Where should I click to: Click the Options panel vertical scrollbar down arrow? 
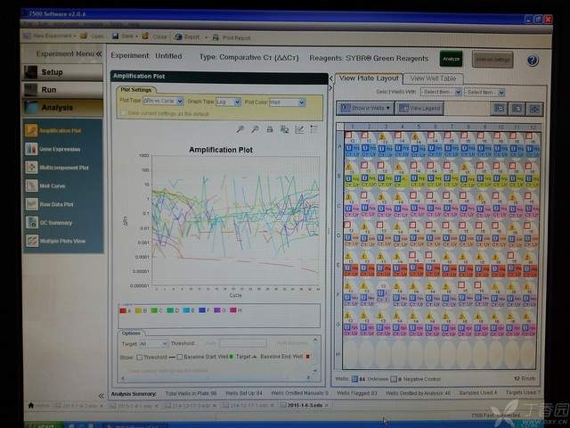pyautogui.click(x=314, y=371)
